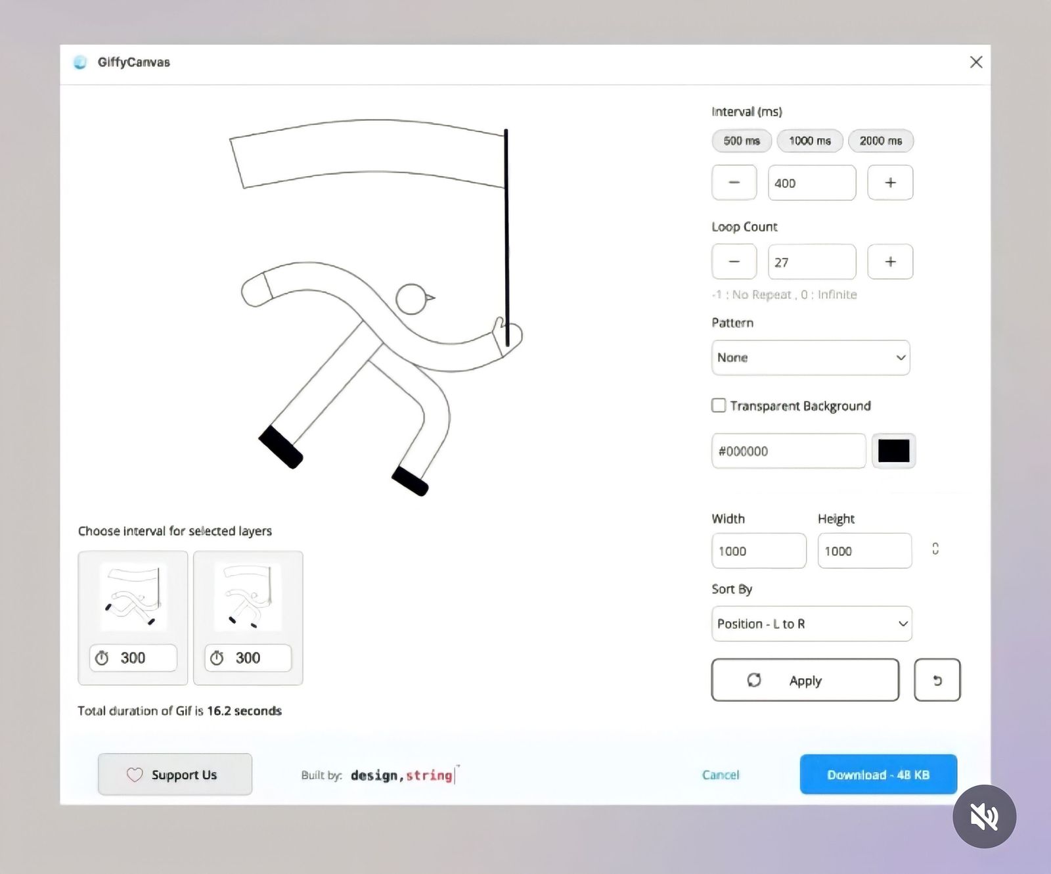Decrease the Loop Count with minus
This screenshot has width=1051, height=874.
pos(734,262)
